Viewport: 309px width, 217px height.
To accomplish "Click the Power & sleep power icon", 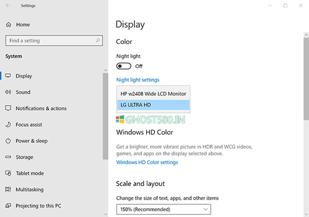I will tap(8, 141).
